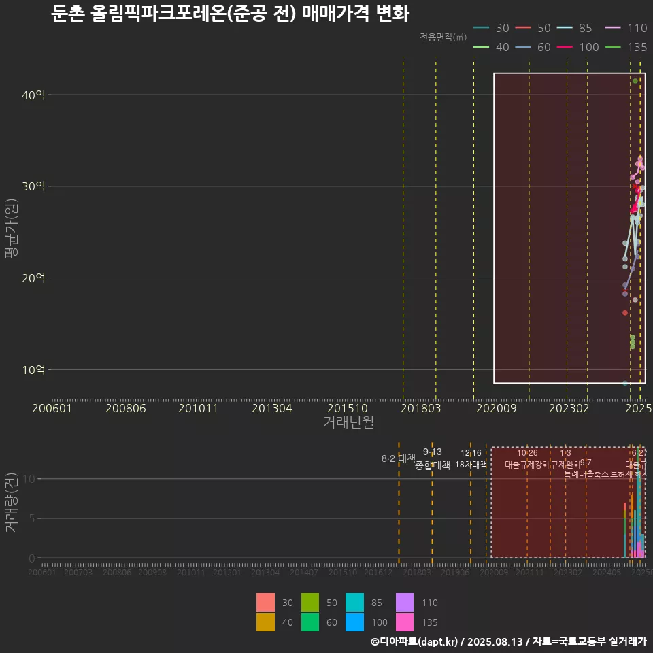
Task: Select the 110 line entry in top legend
Action: coord(626,28)
